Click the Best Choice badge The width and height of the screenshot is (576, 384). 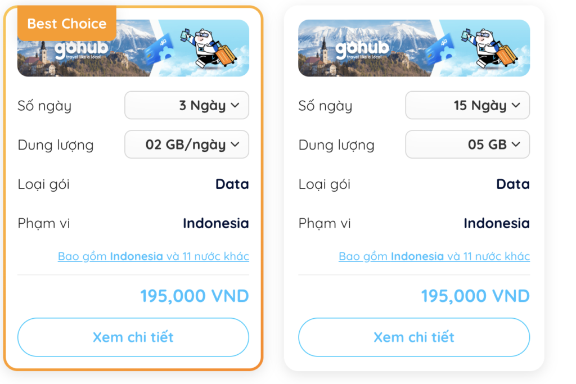66,24
